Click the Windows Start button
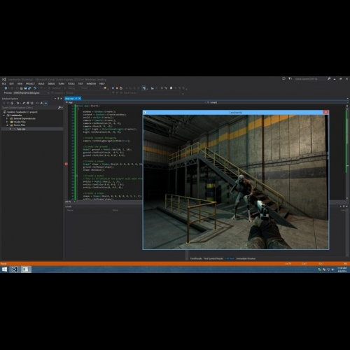 click(x=4, y=269)
